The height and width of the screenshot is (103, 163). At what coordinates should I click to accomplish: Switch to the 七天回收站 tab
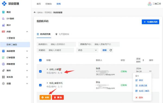pos(62,34)
